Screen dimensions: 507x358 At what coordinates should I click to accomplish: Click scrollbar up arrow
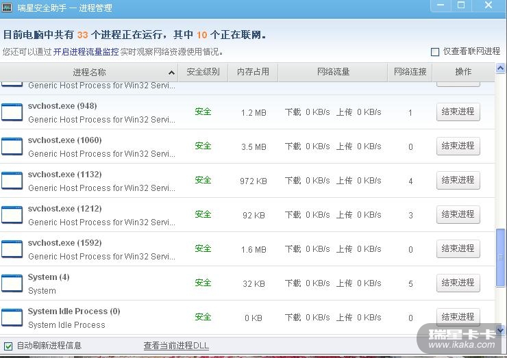click(x=500, y=68)
